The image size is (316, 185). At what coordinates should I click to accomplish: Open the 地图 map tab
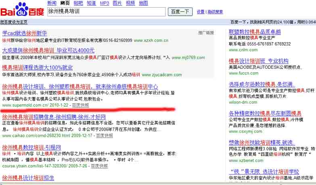tap(143, 3)
